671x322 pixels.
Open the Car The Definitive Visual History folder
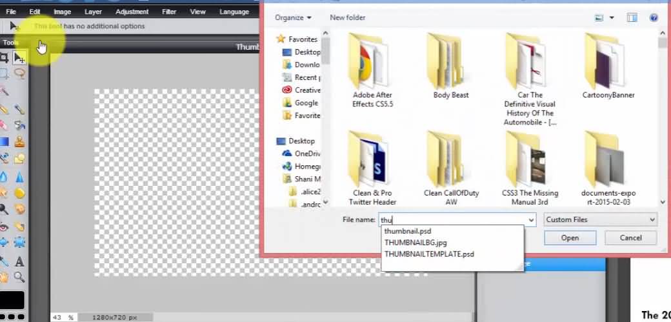[530, 79]
